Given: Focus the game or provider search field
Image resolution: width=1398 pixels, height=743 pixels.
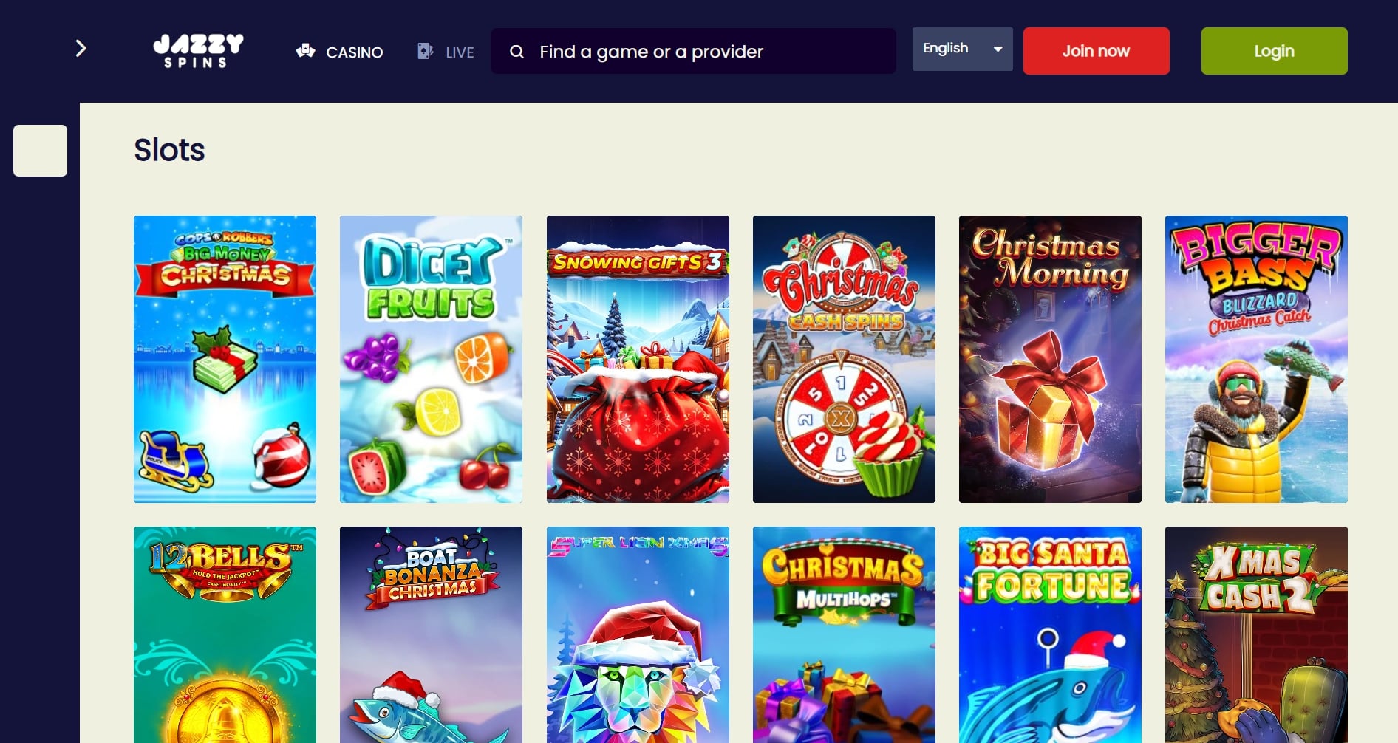Looking at the screenshot, I should pyautogui.click(x=693, y=51).
